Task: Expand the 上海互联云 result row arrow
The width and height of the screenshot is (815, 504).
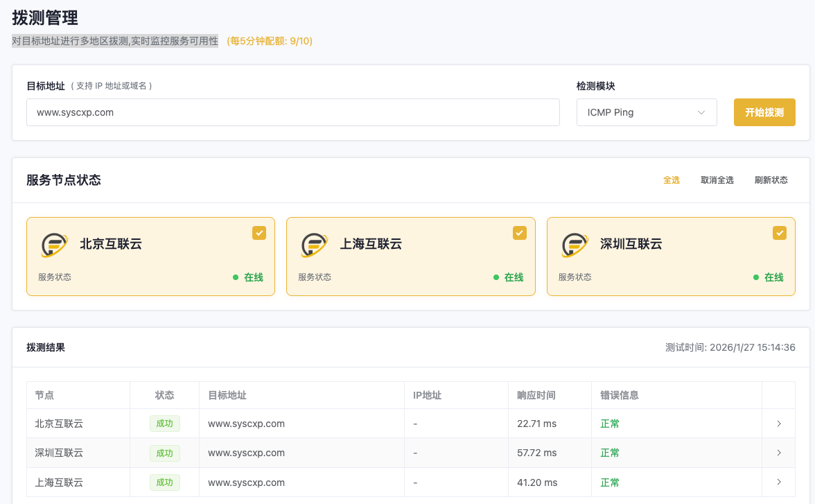Action: coord(779,483)
